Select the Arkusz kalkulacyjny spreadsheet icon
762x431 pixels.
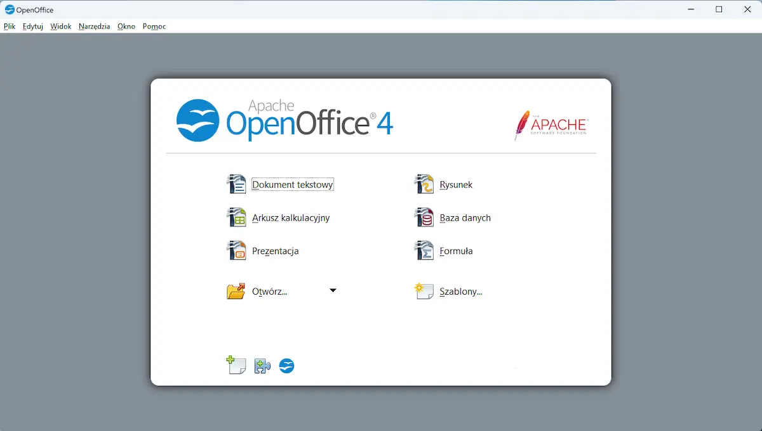pyautogui.click(x=236, y=217)
